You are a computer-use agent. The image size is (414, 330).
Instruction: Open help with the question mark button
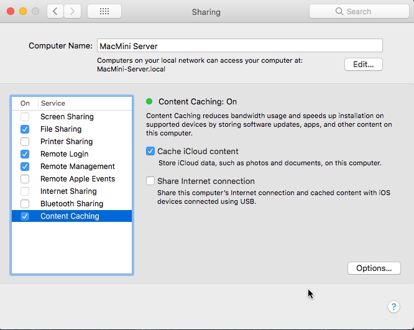[x=393, y=307]
